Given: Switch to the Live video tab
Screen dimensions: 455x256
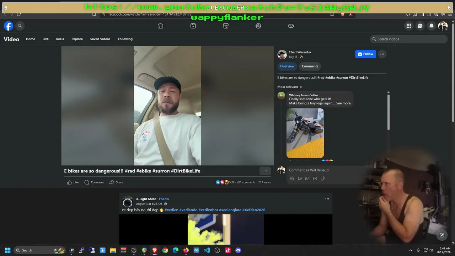Looking at the screenshot, I should point(45,39).
